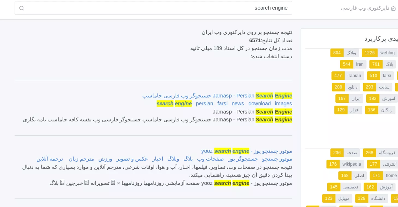Image resolution: width=398 pixels, height=207 pixels.
Task: Select the وبلاگ tag with count 804
Action: point(344,53)
